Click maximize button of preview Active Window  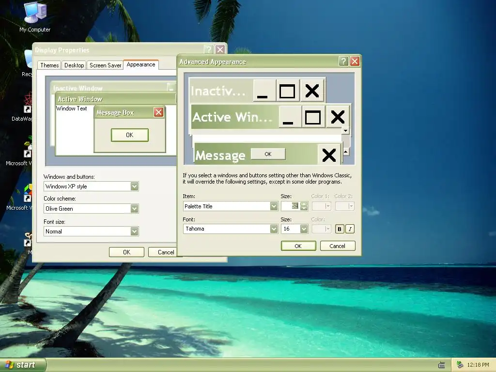313,117
